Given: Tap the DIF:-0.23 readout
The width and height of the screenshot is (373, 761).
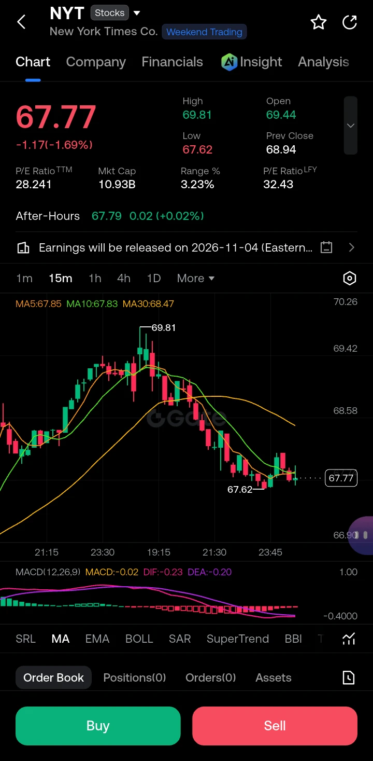Looking at the screenshot, I should 163,572.
